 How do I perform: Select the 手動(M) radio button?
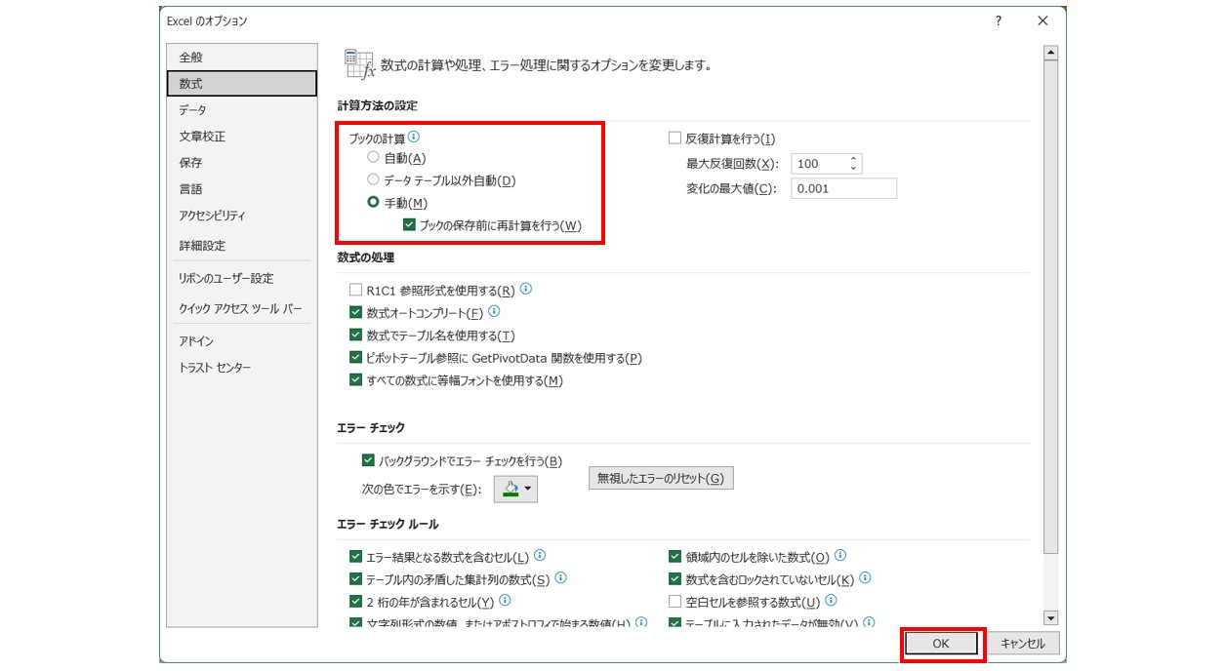pyautogui.click(x=373, y=202)
